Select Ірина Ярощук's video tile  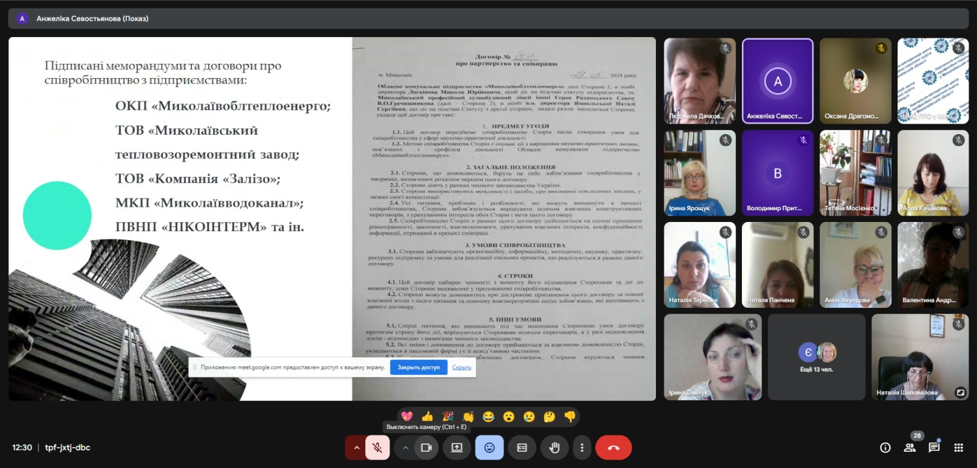[700, 173]
